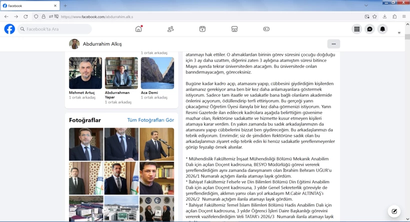This screenshot has width=410, height=222.
Task: Click the browser address bar URL
Action: 97,16
